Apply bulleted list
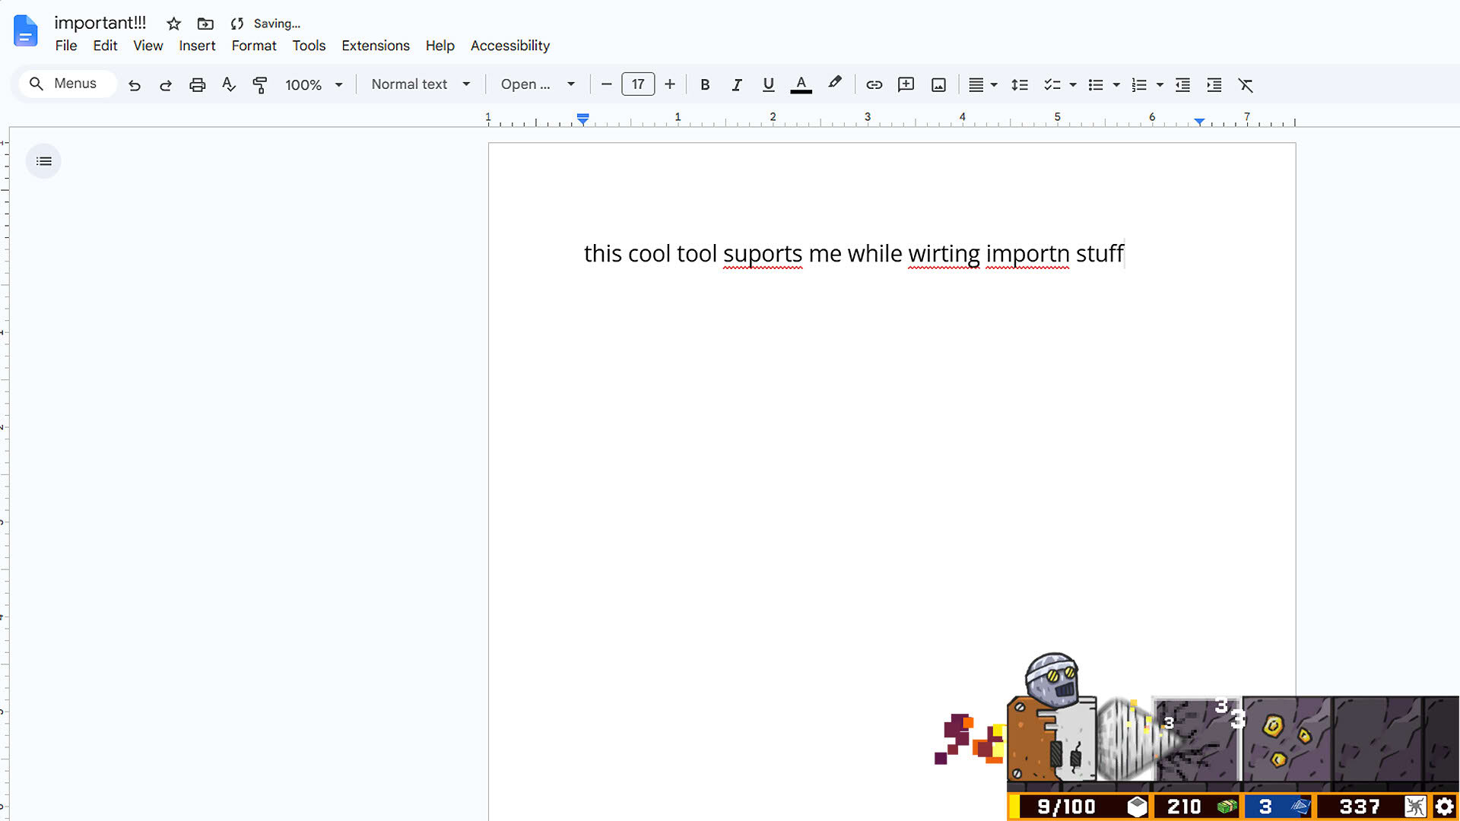 [1096, 85]
